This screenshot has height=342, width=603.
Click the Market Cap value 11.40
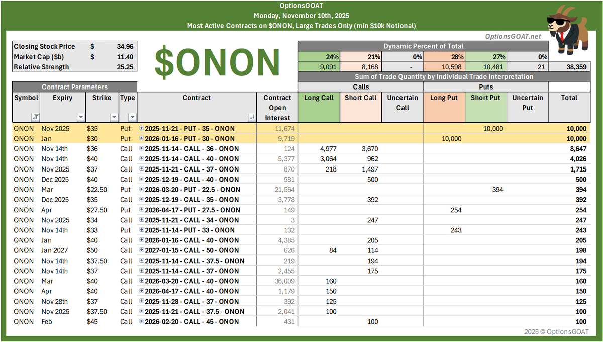coord(125,57)
